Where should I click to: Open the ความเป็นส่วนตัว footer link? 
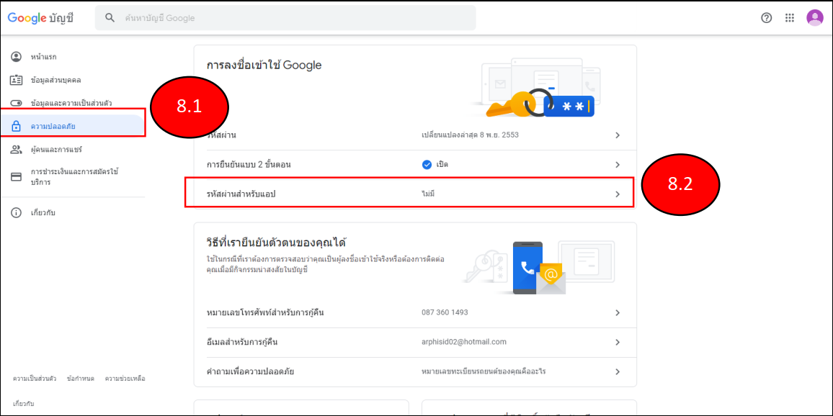[35, 379]
